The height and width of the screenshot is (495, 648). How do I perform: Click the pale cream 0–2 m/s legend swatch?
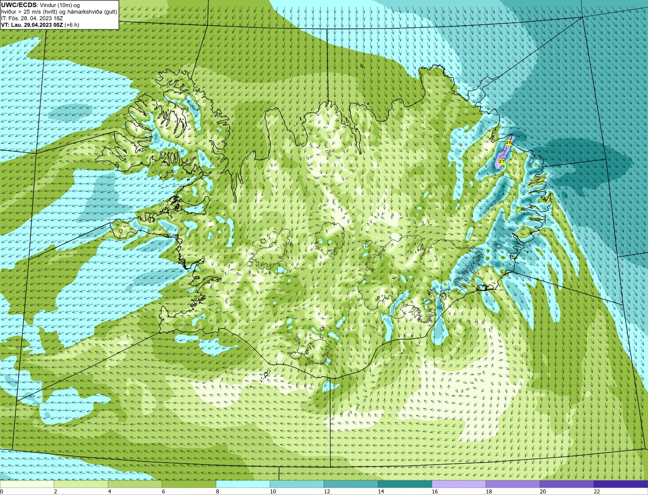pyautogui.click(x=27, y=484)
